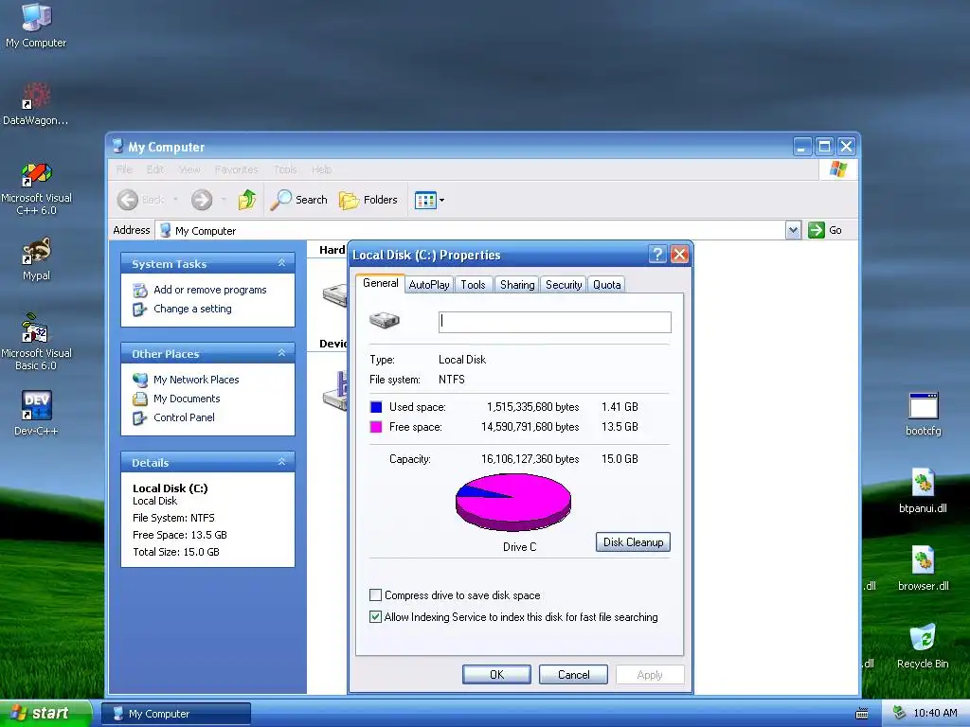The image size is (970, 727).
Task: Switch to the General tab
Action: [x=381, y=283]
